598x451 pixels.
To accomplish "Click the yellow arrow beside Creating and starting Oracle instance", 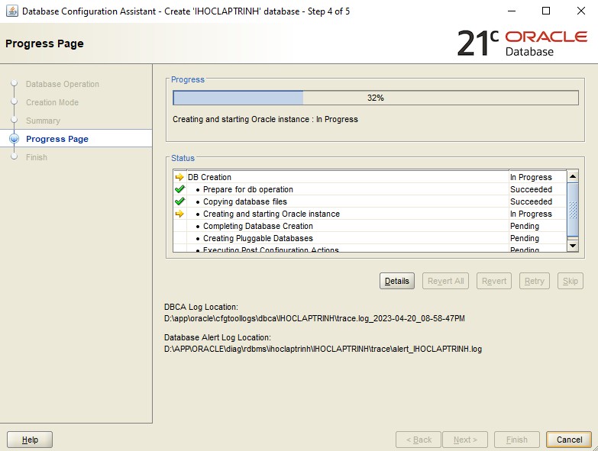I will (x=179, y=214).
